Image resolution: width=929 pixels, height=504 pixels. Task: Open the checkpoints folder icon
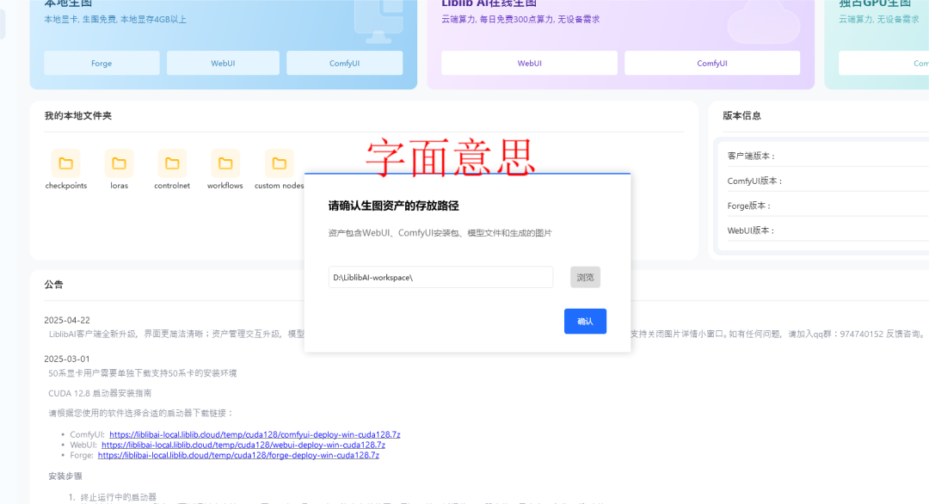pos(65,163)
